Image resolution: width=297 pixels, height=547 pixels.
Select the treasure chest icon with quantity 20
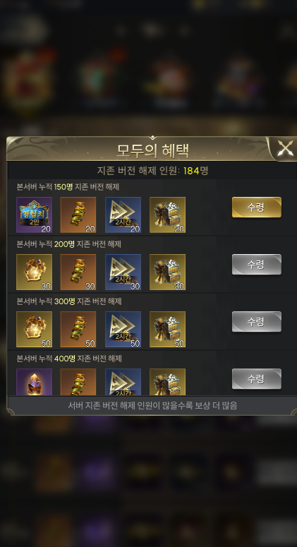tap(168, 215)
